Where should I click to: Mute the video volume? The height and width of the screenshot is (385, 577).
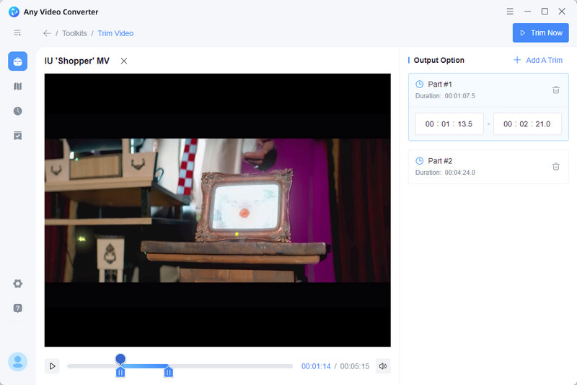[x=383, y=366]
